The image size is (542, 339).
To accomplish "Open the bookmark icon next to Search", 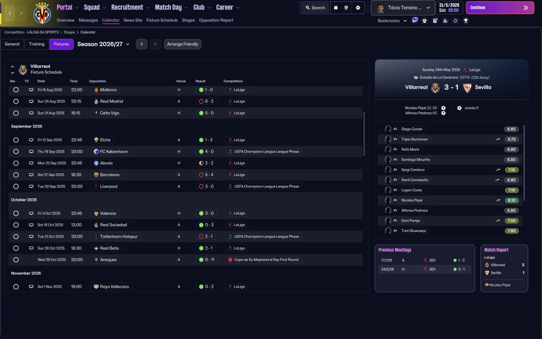I will pos(336,8).
